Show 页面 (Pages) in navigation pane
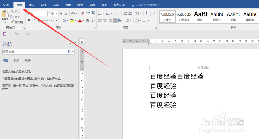The image size is (259, 139). (16, 60)
